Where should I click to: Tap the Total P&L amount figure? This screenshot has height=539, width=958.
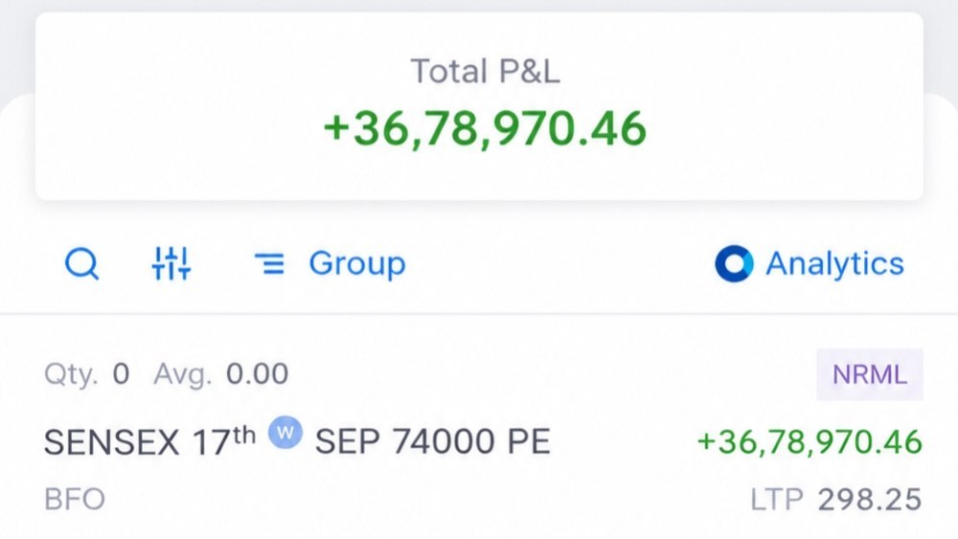click(485, 128)
